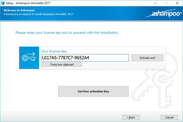Image resolution: width=183 pixels, height=122 pixels.
Task: Click the registered trademark symbol beside the logo
Action: pyautogui.click(x=181, y=13)
